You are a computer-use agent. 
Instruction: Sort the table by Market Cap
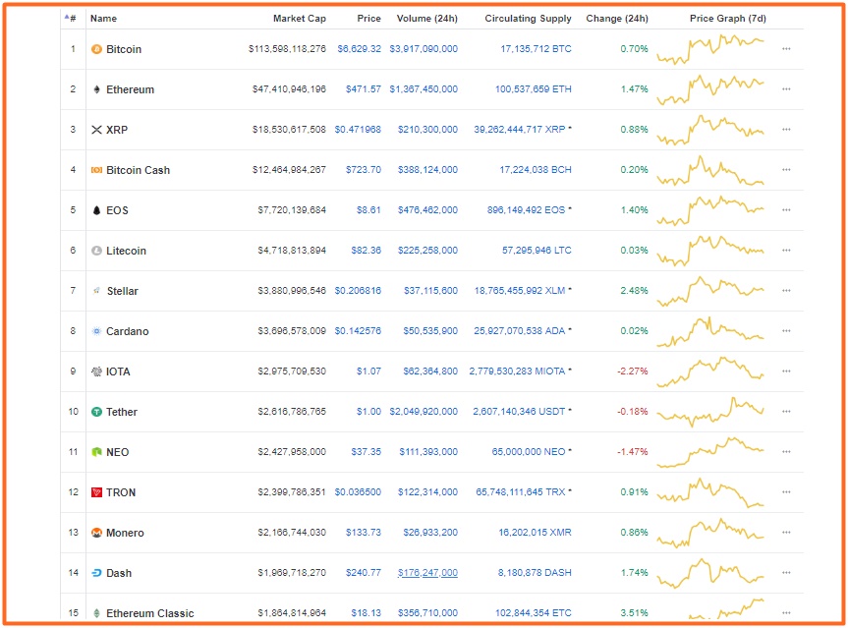pos(300,19)
